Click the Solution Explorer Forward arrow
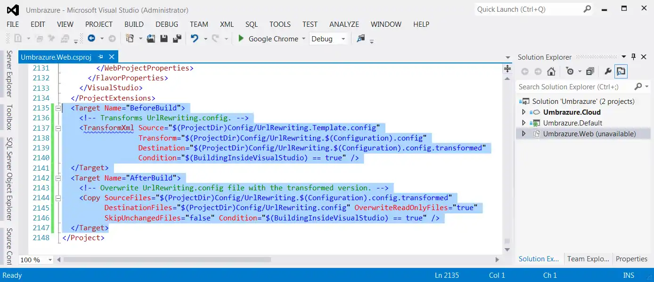The height and width of the screenshot is (282, 654). point(538,71)
